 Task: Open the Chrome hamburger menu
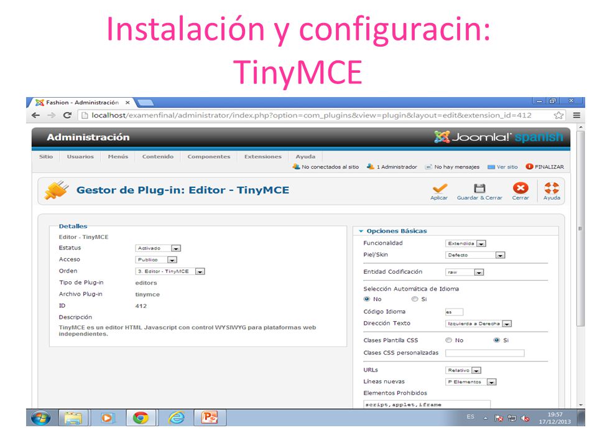coord(576,115)
